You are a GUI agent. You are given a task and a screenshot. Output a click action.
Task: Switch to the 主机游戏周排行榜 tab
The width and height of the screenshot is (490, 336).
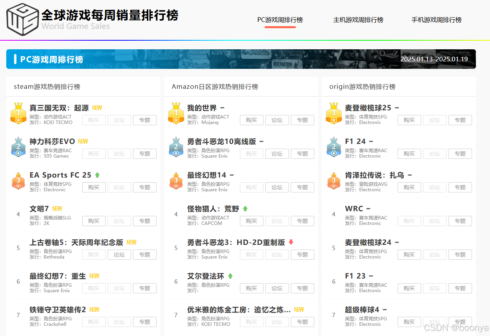tap(358, 20)
